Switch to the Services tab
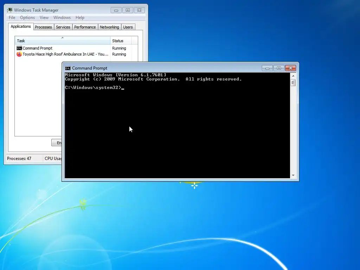This screenshot has width=360, height=270. 63,27
